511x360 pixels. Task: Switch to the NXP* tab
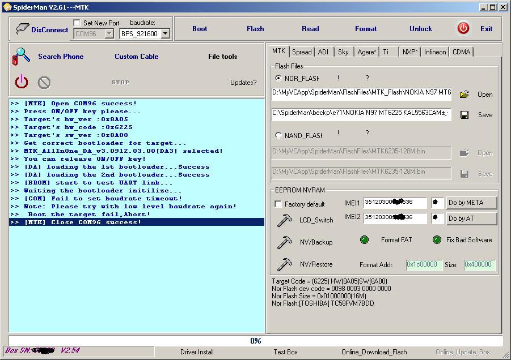[x=410, y=52]
